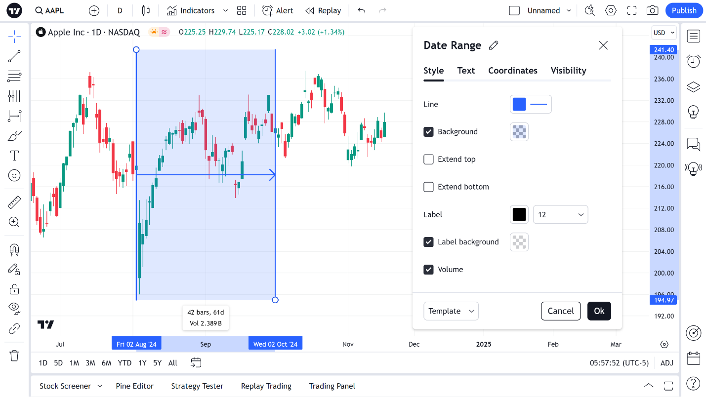The height and width of the screenshot is (397, 706).
Task: Maximize the bottom panel
Action: click(x=668, y=386)
